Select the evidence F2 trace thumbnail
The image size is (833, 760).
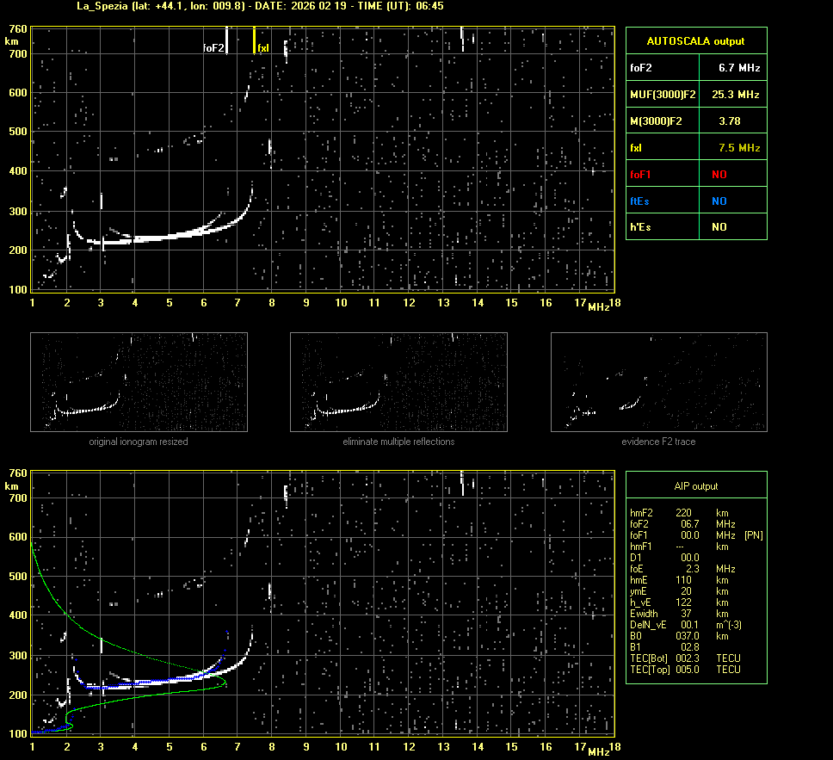click(658, 382)
